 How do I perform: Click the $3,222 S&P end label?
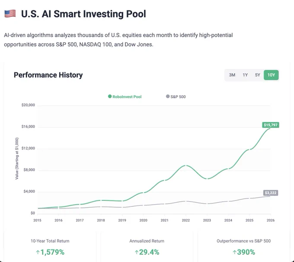point(271,193)
